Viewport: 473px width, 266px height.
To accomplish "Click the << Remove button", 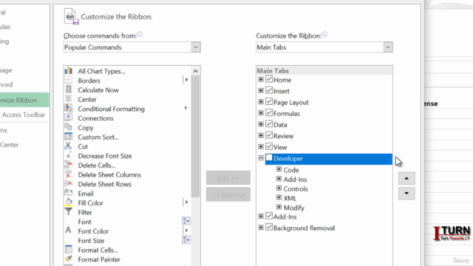I will pos(228,194).
